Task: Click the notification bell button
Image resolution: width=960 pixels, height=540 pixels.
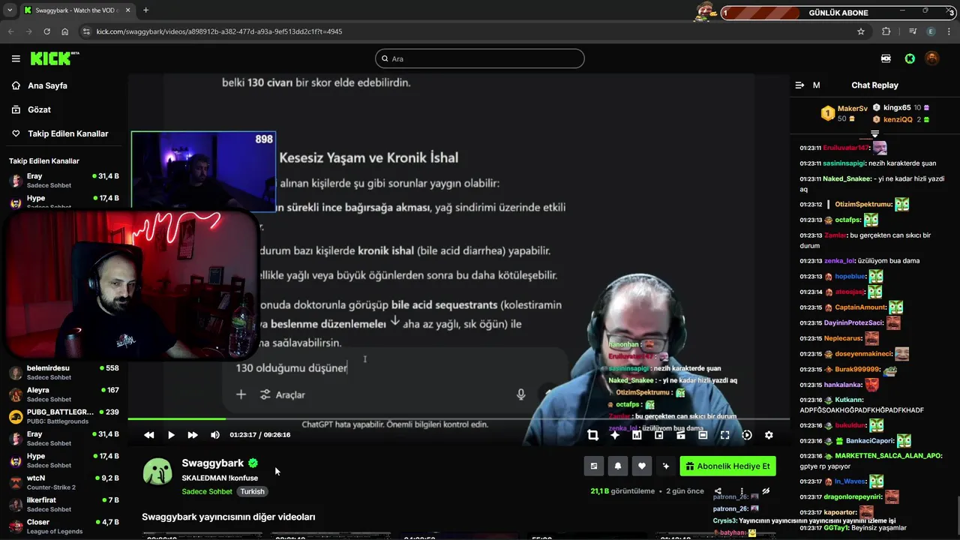Action: [618, 466]
